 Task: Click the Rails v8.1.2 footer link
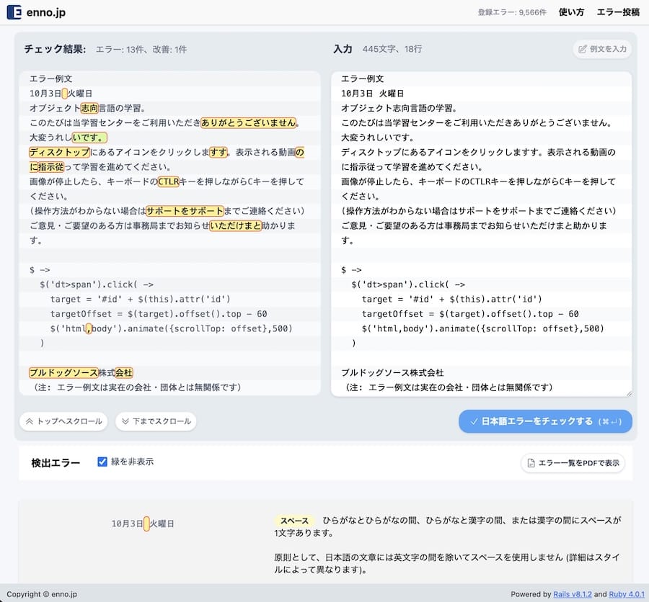[x=572, y=594]
